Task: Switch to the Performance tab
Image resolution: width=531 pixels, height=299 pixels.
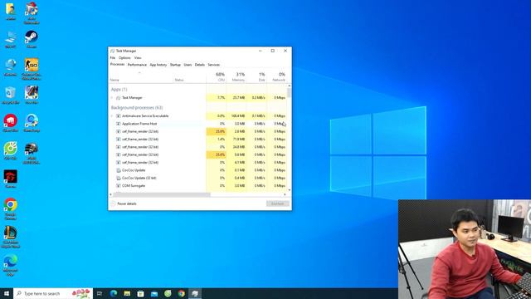Action: click(137, 65)
